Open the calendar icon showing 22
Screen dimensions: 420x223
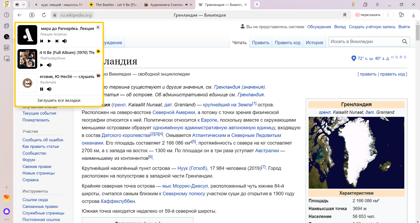[6, 48]
